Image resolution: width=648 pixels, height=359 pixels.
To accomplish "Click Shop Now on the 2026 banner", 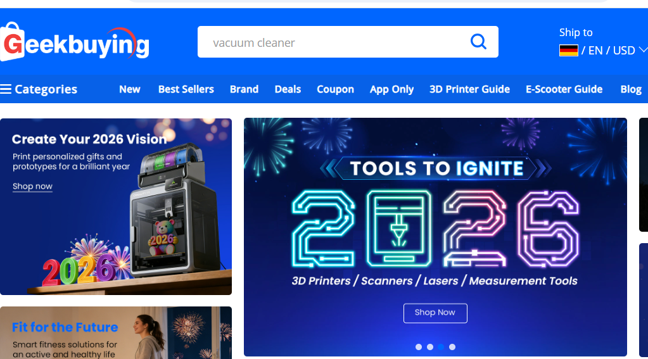I will pyautogui.click(x=435, y=313).
